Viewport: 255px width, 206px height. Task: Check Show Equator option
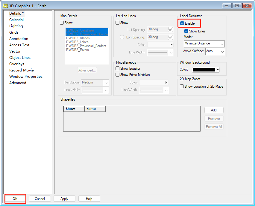pos(118,68)
